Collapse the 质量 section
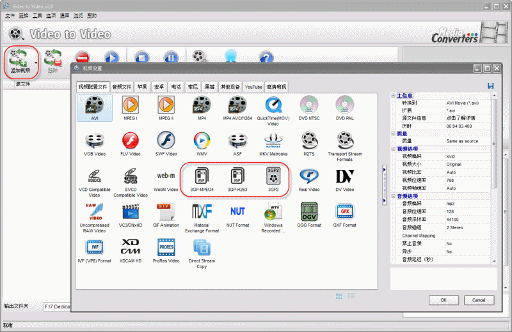 click(393, 133)
